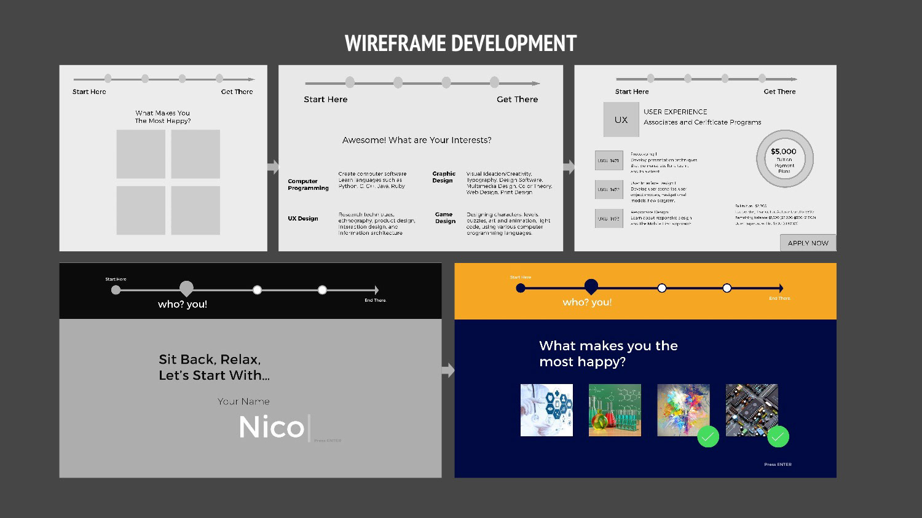Screen dimensions: 922x518
Task: Click the last timeline dot in the interests wireframe
Action: (494, 82)
